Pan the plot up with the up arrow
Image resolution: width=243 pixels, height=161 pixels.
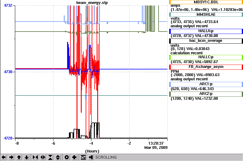click(19, 157)
